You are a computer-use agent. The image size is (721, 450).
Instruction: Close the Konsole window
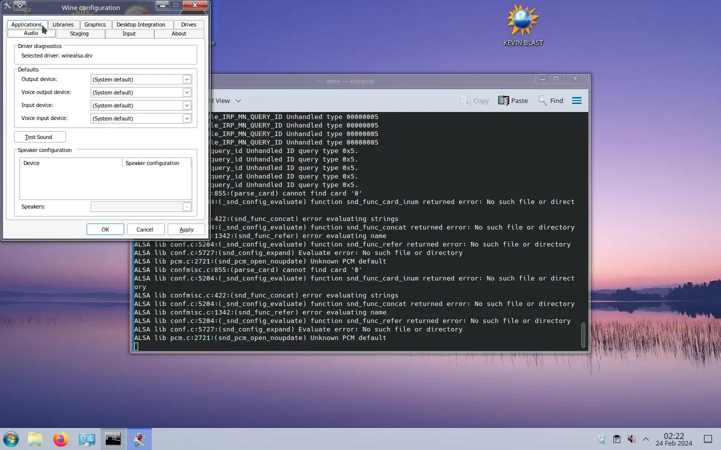[575, 79]
